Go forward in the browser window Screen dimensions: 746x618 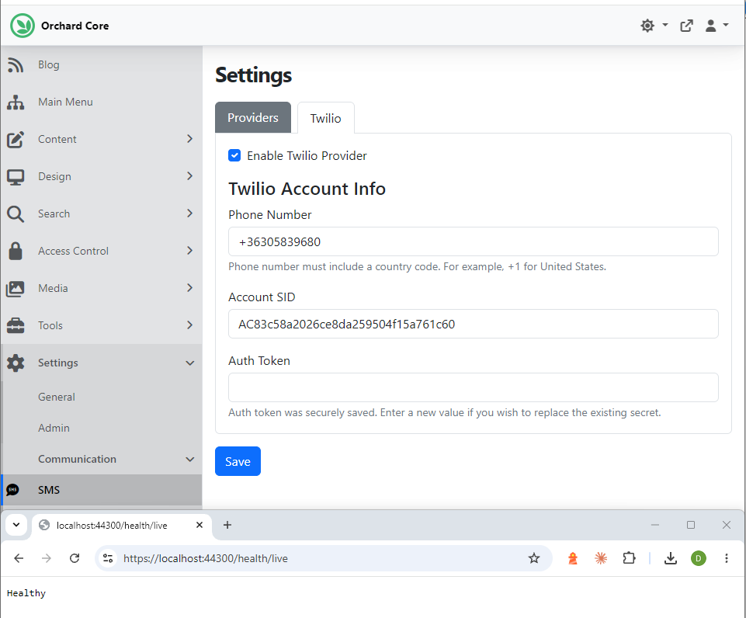pos(47,558)
